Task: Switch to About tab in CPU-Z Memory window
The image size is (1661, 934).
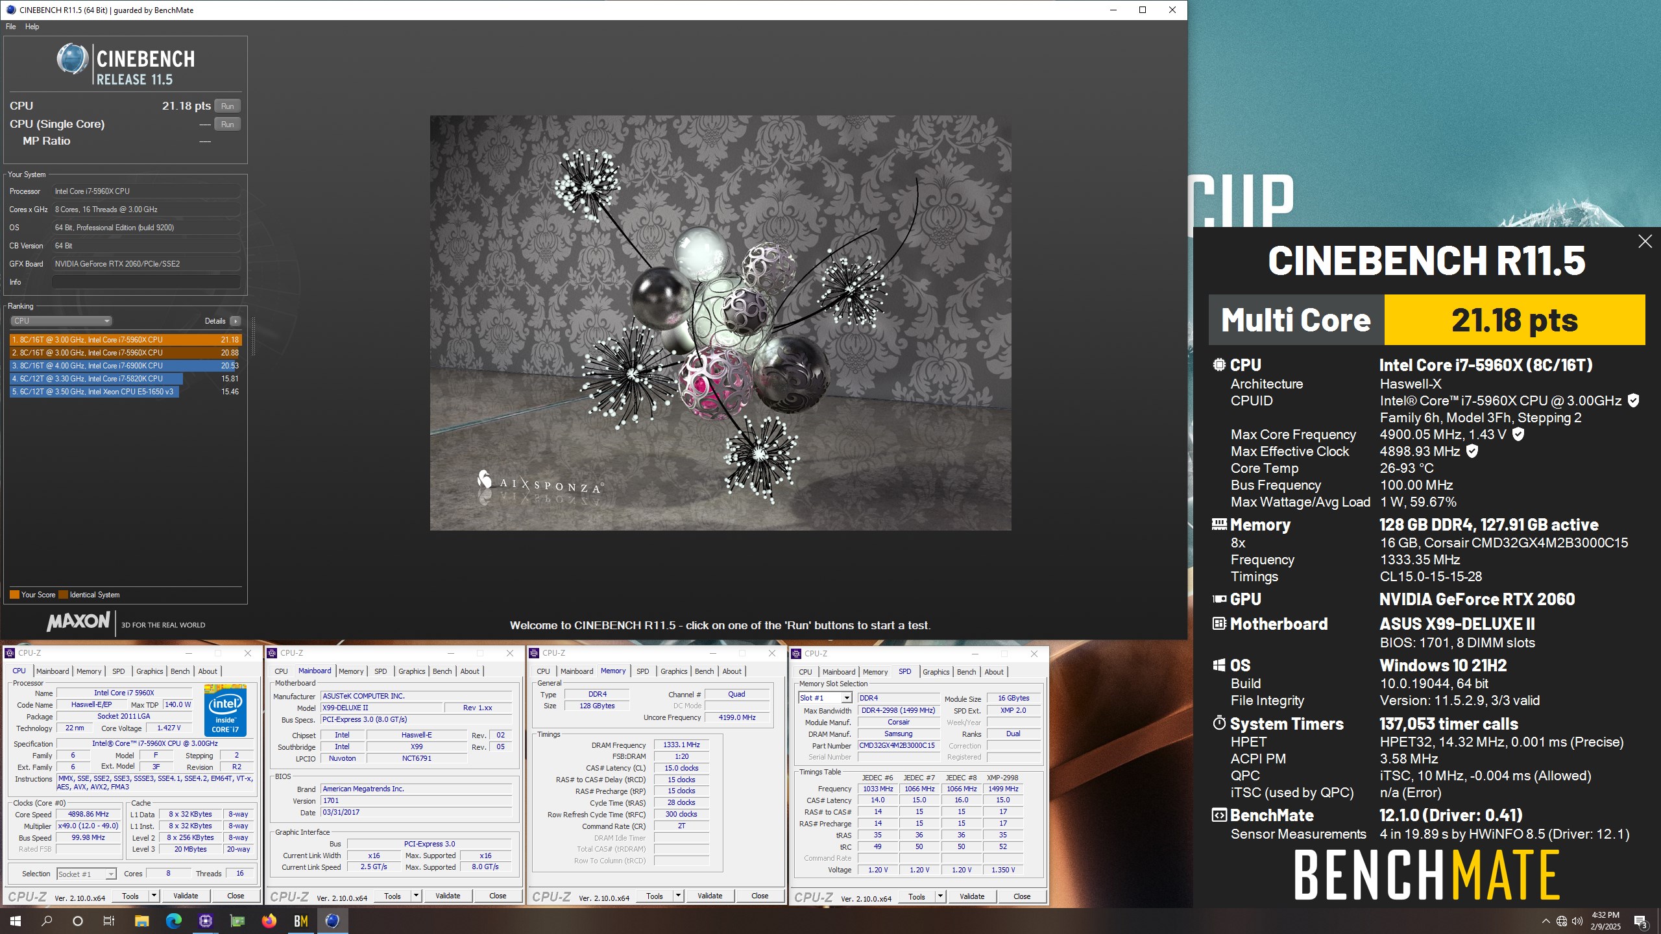Action: pos(732,671)
